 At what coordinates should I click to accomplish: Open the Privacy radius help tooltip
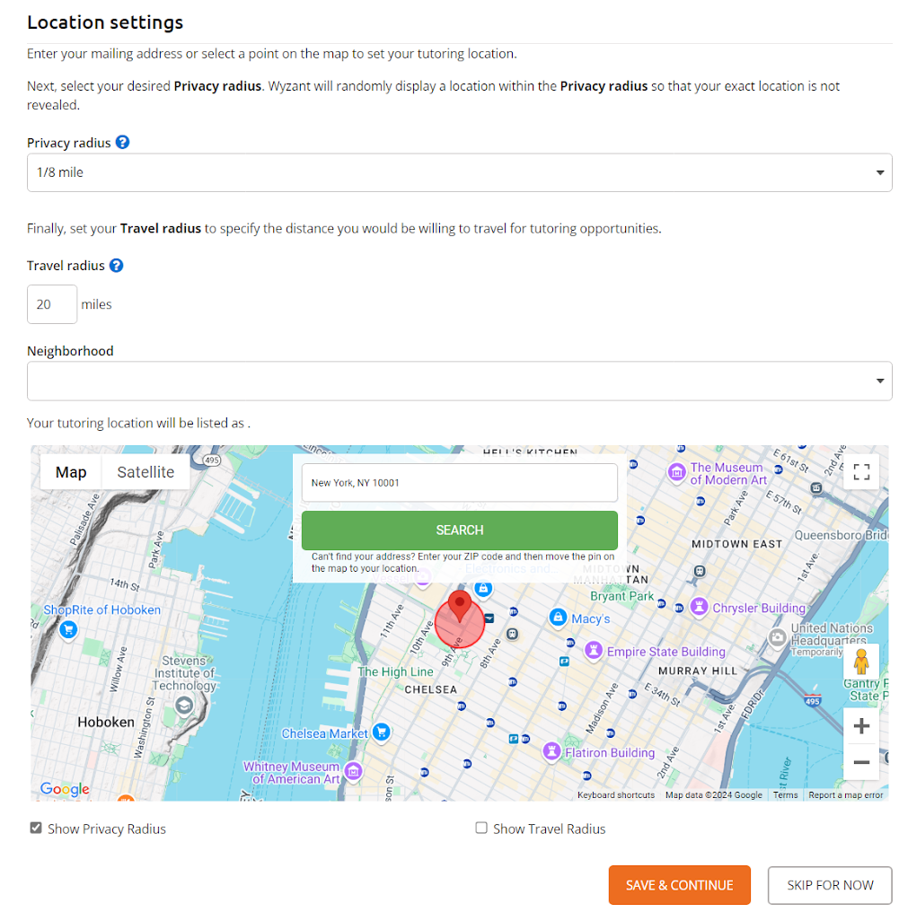[x=123, y=142]
